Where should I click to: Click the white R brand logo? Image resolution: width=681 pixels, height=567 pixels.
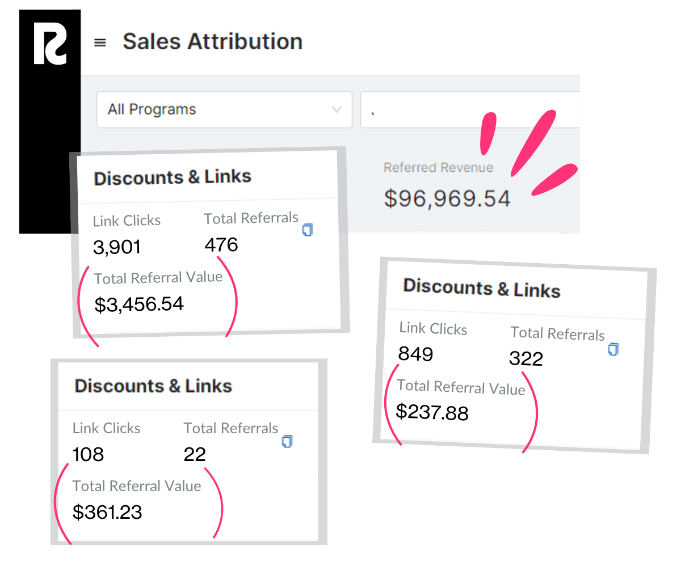[x=50, y=43]
